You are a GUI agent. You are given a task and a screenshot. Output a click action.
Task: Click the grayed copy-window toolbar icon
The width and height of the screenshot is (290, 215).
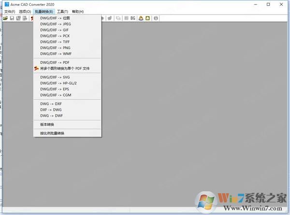[x=118, y=18]
